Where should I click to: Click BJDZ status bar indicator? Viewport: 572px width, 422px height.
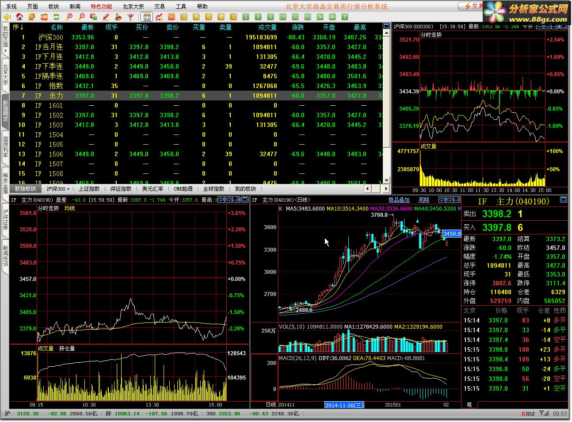528,414
